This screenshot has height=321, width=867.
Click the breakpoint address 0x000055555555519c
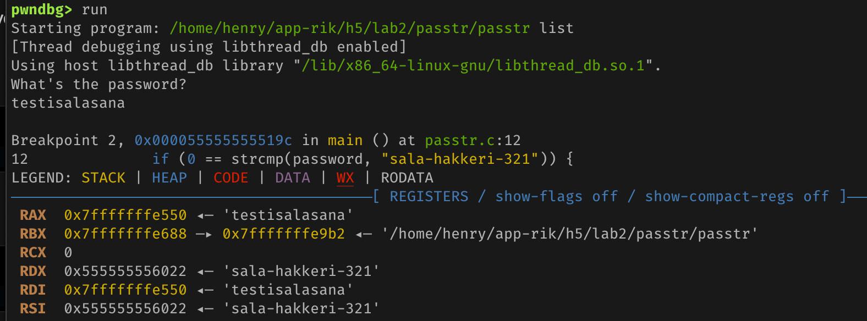point(213,141)
